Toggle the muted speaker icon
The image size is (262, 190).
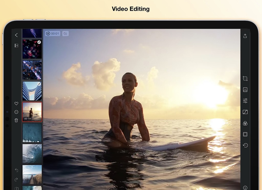coord(65,34)
